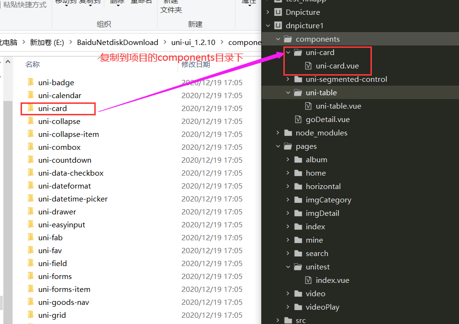Click the src folder icon

(288, 320)
